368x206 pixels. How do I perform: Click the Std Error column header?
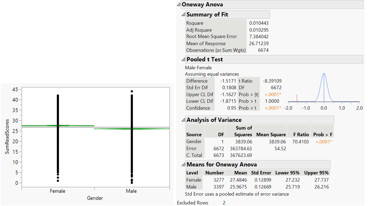click(261, 173)
